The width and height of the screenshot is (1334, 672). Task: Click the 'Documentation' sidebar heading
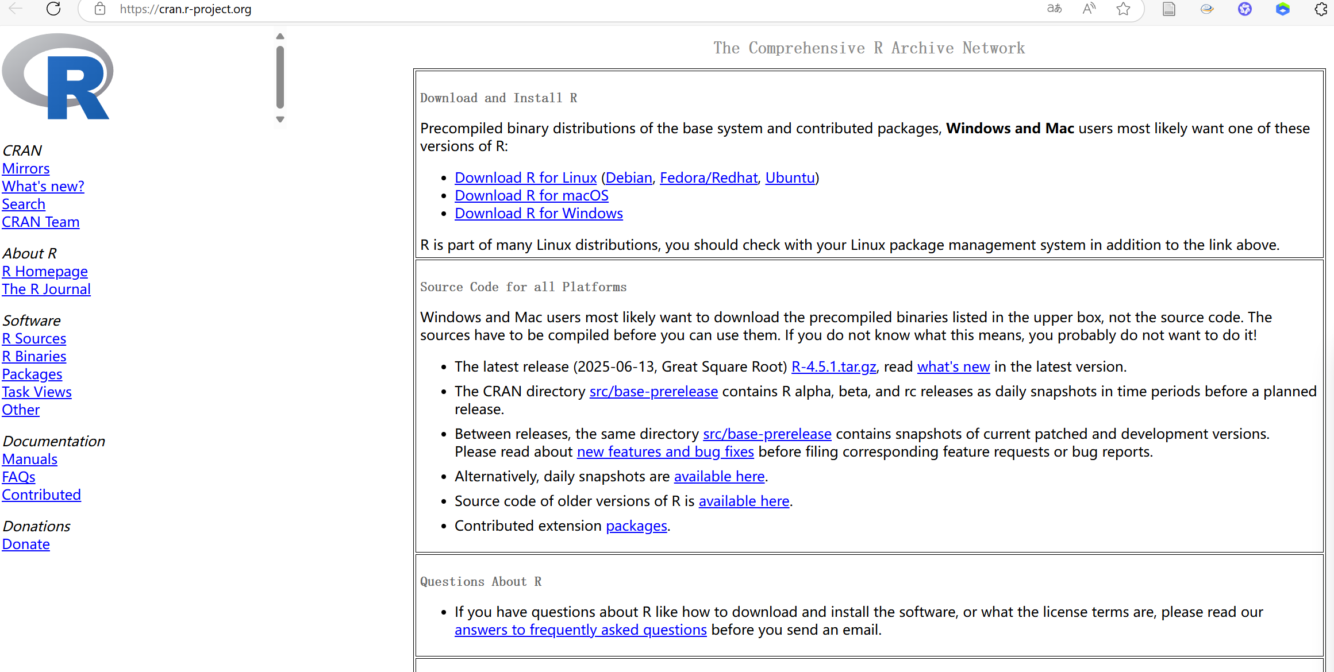point(53,441)
